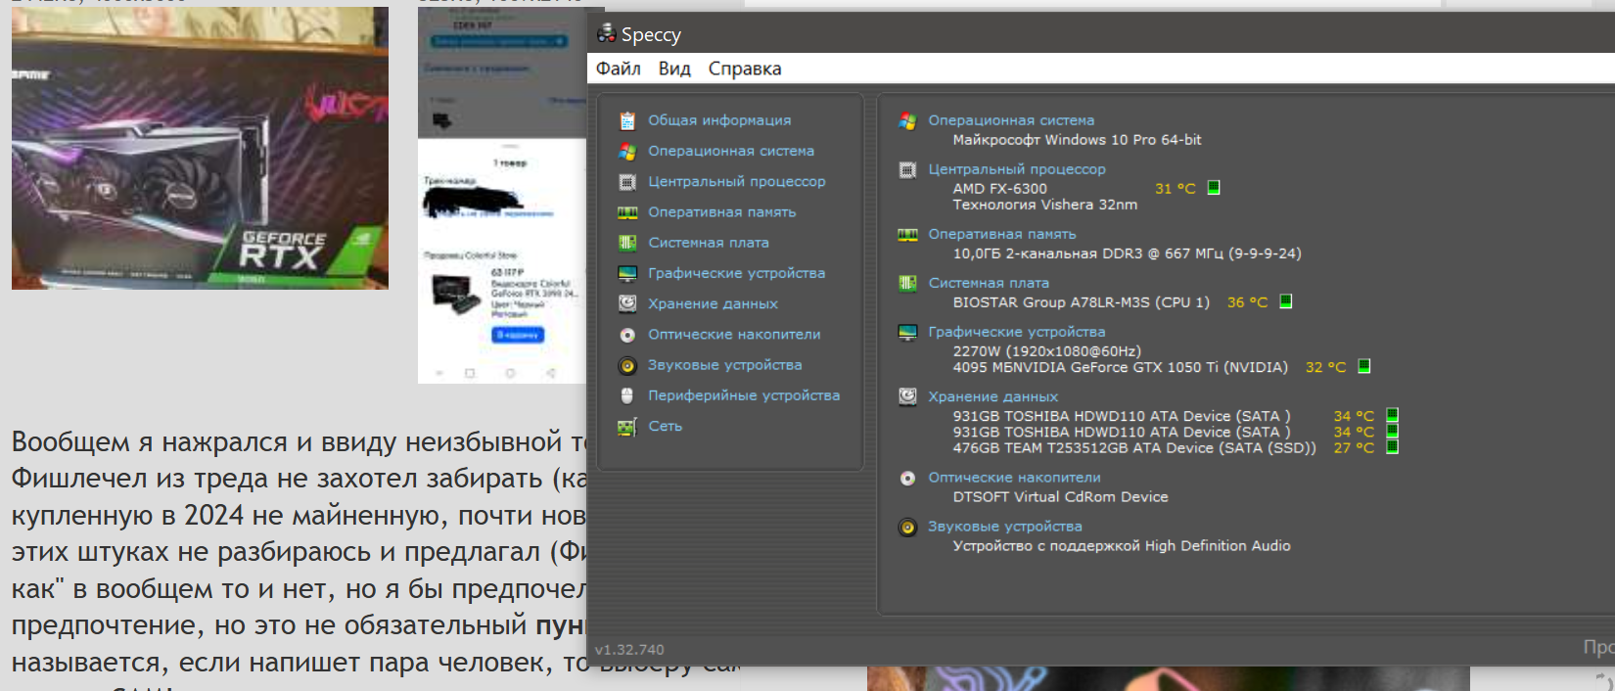Click the Графические устройства sidebar icon
The width and height of the screenshot is (1615, 691).
[627, 273]
